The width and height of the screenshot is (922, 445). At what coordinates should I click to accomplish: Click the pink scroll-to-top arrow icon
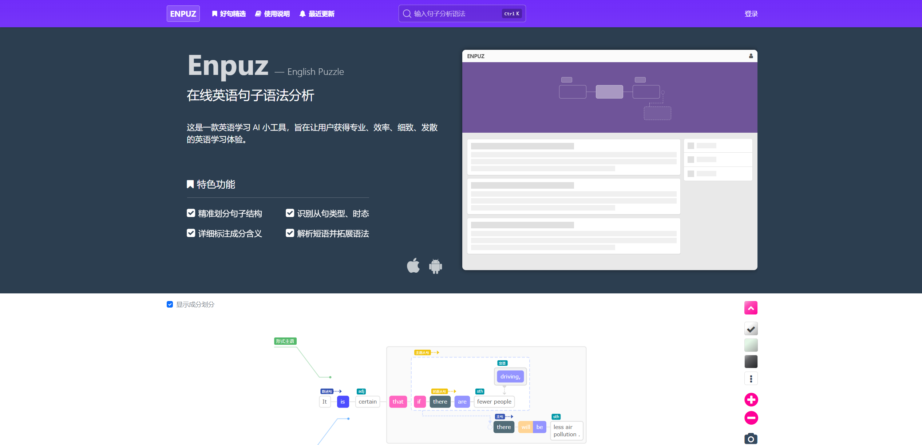(x=751, y=308)
